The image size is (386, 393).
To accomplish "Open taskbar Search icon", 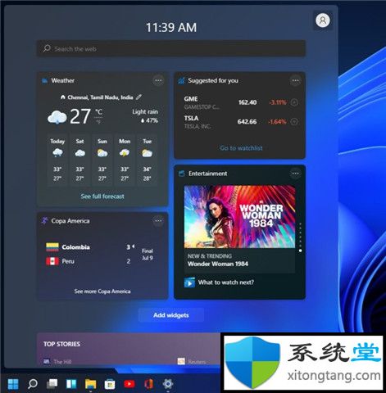I will coord(33,384).
